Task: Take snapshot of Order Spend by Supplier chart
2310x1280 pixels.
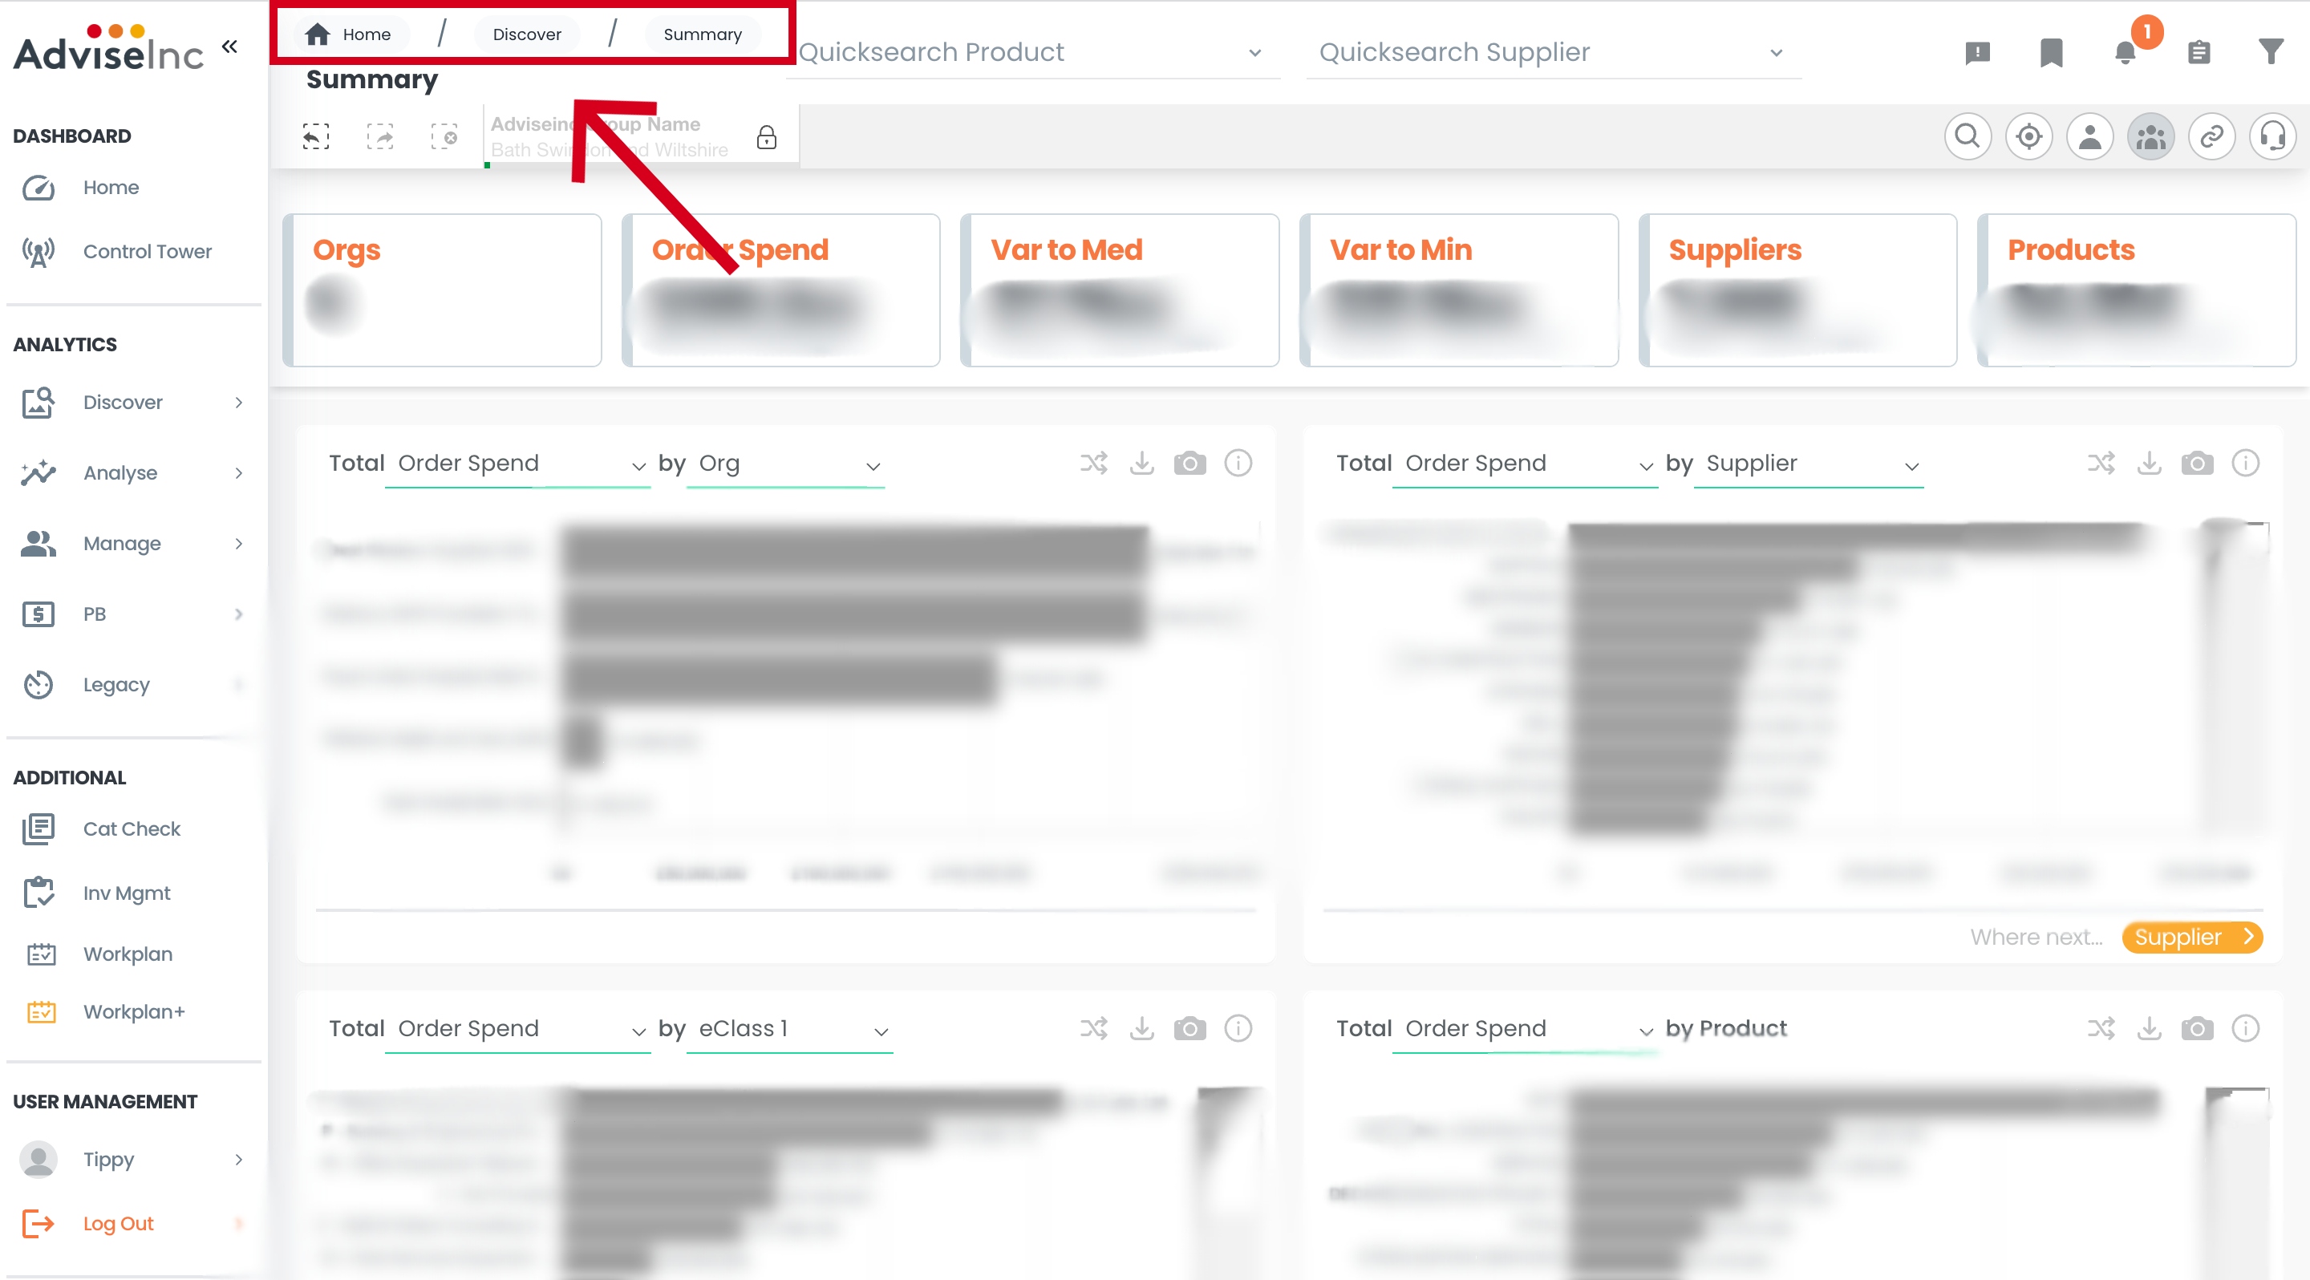Action: click(2197, 464)
